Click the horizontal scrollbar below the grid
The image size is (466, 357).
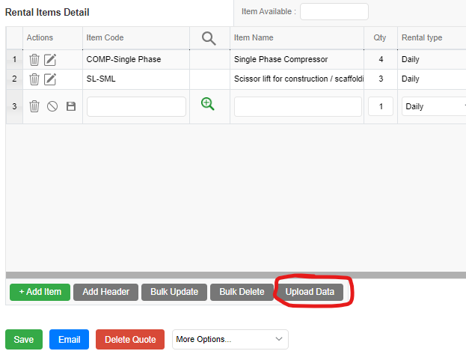click(x=236, y=275)
